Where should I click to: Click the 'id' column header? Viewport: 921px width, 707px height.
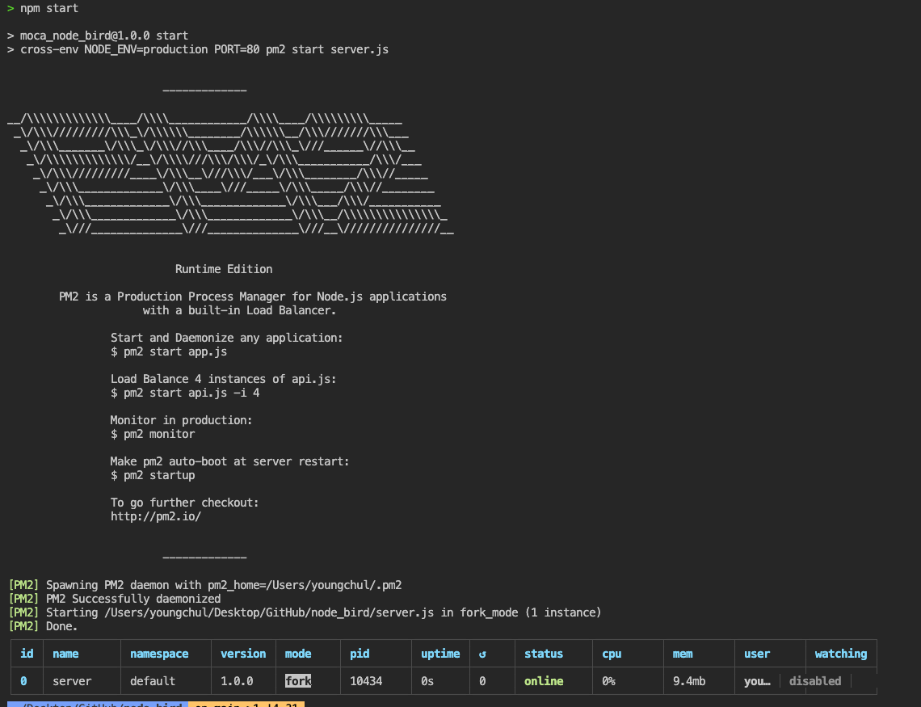(27, 654)
